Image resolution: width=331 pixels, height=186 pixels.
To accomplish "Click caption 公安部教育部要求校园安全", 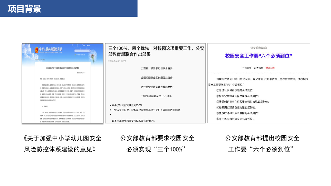I will (157, 138).
